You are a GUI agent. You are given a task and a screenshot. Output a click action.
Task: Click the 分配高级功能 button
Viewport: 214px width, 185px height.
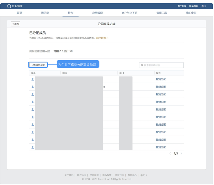(x=38, y=65)
